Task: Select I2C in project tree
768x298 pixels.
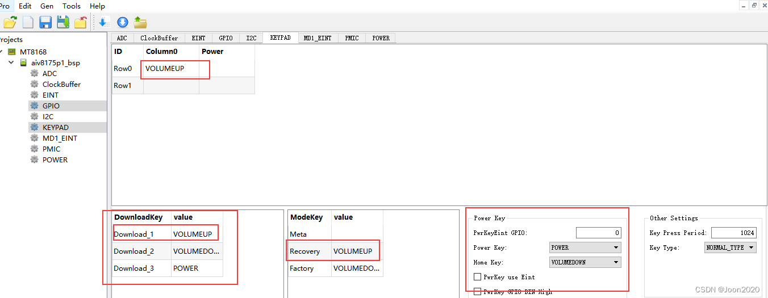Action: pyautogui.click(x=48, y=117)
